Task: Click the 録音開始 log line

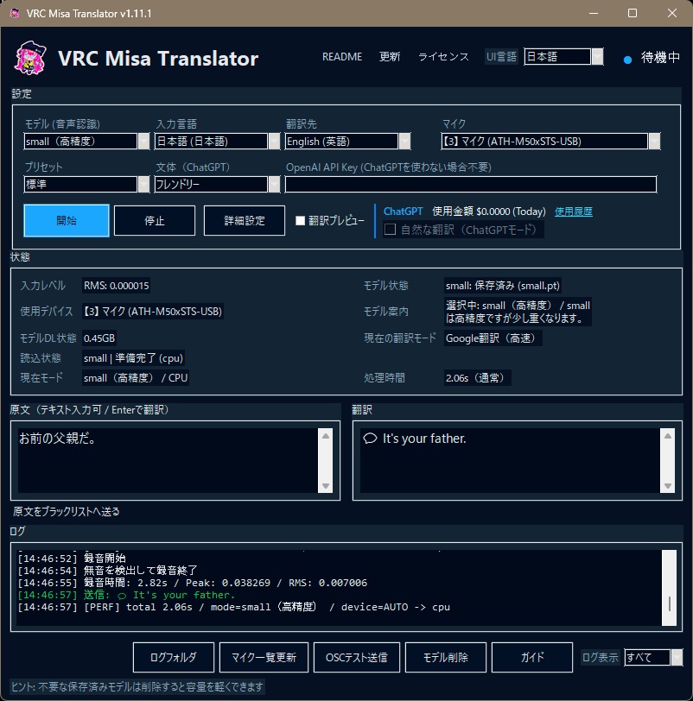Action: pyautogui.click(x=72, y=559)
